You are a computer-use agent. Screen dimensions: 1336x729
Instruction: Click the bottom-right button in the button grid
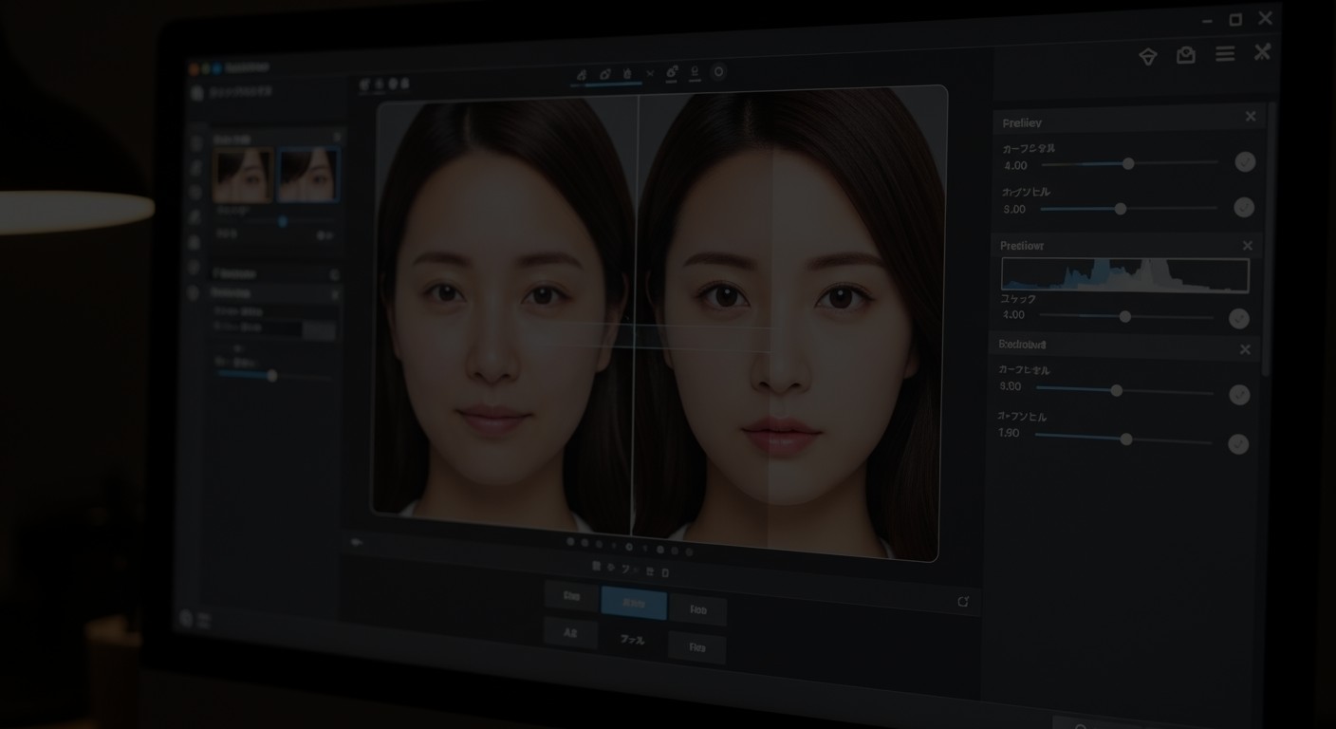tap(697, 647)
